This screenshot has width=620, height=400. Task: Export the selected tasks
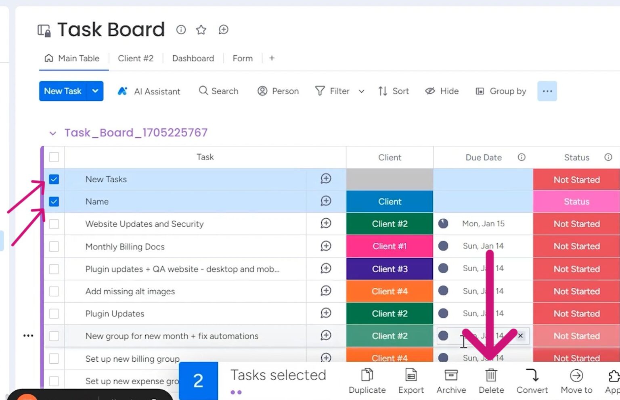pos(411,380)
